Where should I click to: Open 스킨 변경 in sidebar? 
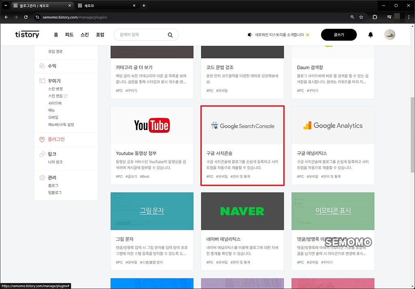55,89
